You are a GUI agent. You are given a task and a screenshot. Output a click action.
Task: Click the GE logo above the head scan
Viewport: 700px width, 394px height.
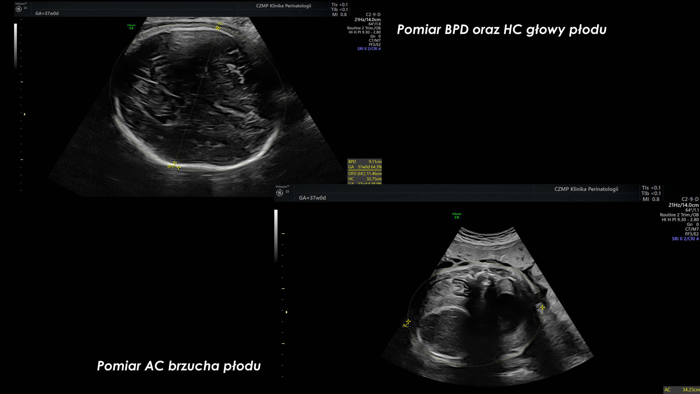18,9
